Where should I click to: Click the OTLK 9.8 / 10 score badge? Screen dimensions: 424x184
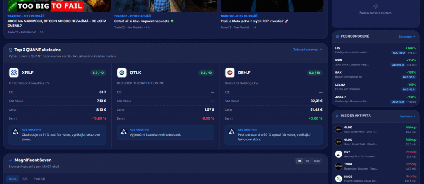pyautogui.click(x=206, y=73)
